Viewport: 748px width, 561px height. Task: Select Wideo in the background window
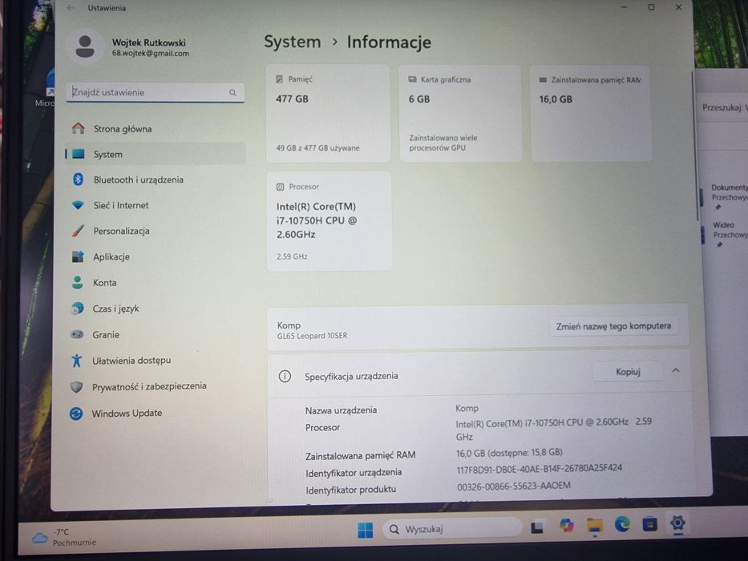point(723,224)
